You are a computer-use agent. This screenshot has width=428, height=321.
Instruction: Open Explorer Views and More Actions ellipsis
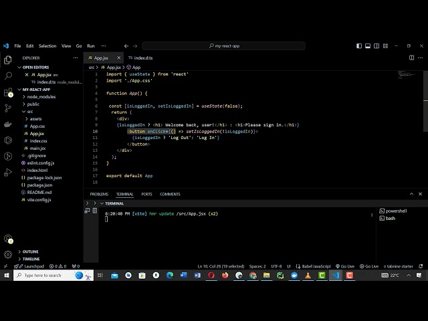point(76,58)
